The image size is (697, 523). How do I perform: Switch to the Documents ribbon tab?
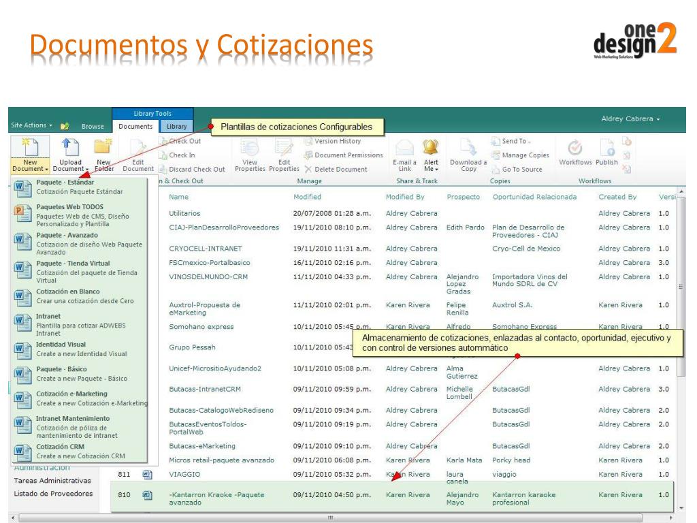point(135,126)
